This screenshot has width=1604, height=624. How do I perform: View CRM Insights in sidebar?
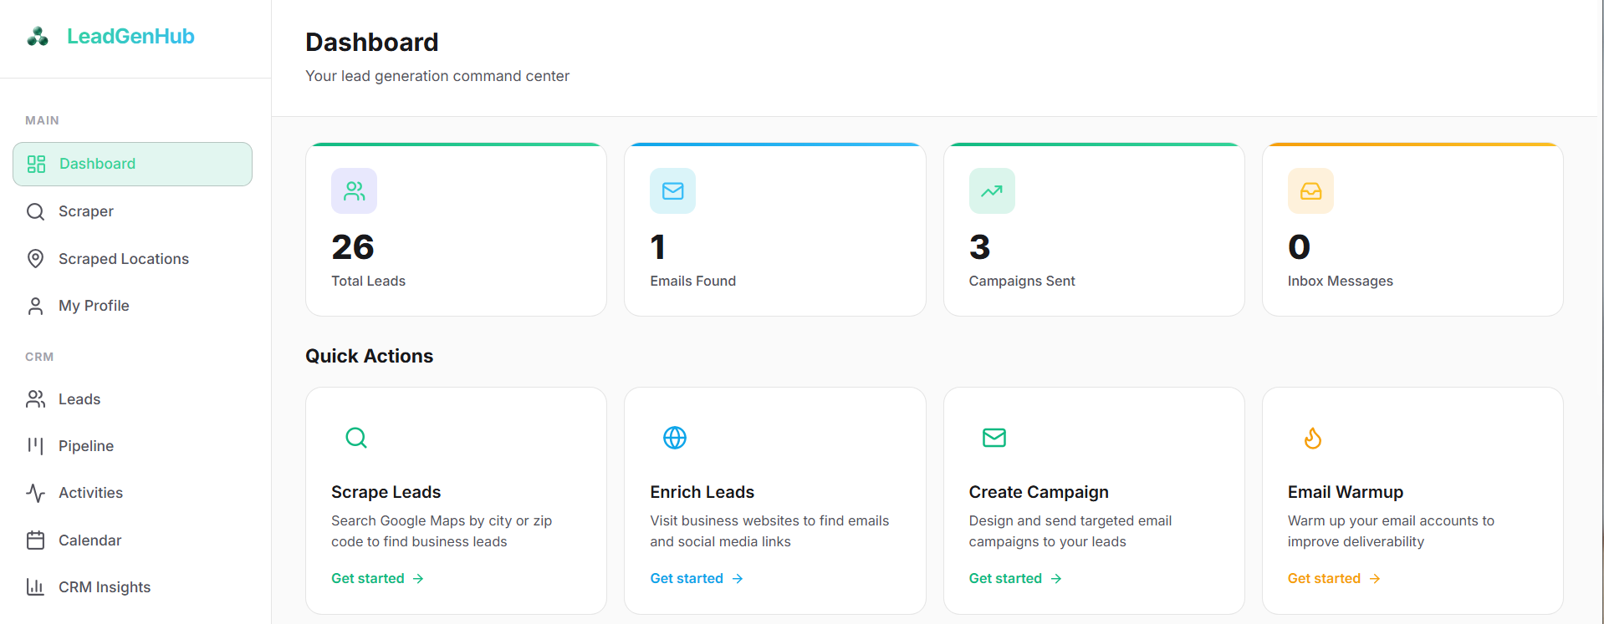point(105,587)
